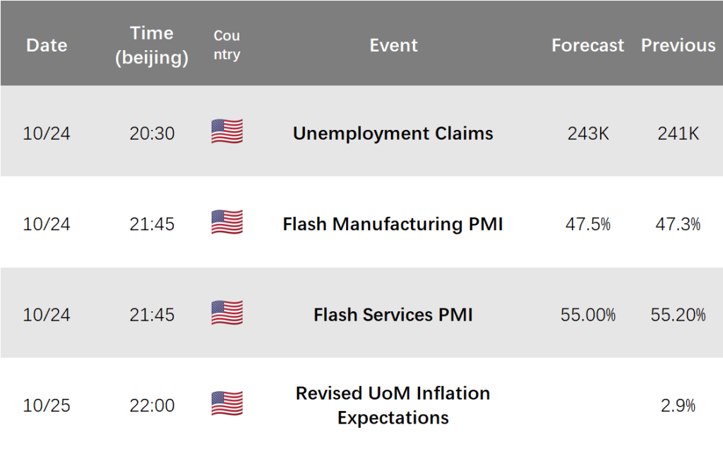Select the Event column header
The image size is (723, 449).
(x=393, y=45)
